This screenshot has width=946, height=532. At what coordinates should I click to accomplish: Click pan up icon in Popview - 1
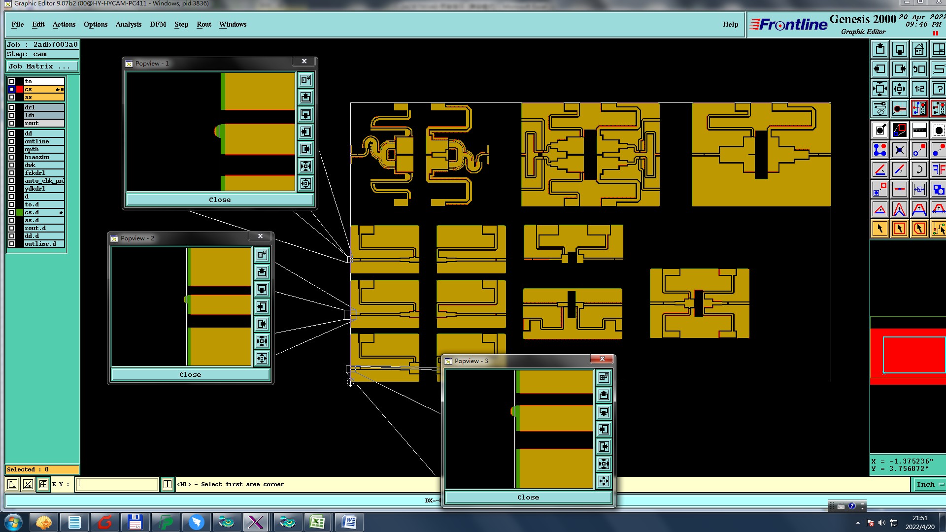305,97
